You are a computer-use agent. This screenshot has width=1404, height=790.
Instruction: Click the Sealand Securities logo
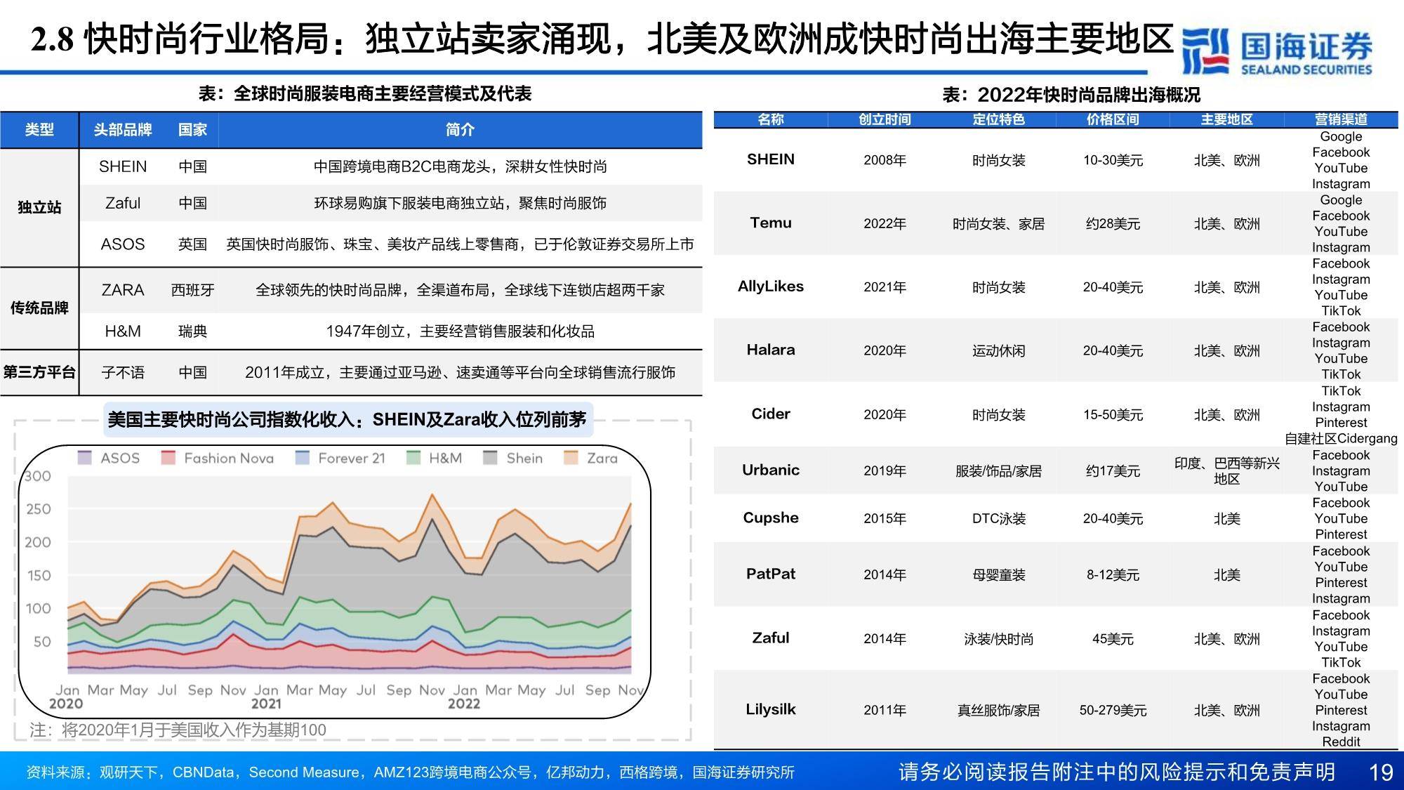click(x=1276, y=52)
